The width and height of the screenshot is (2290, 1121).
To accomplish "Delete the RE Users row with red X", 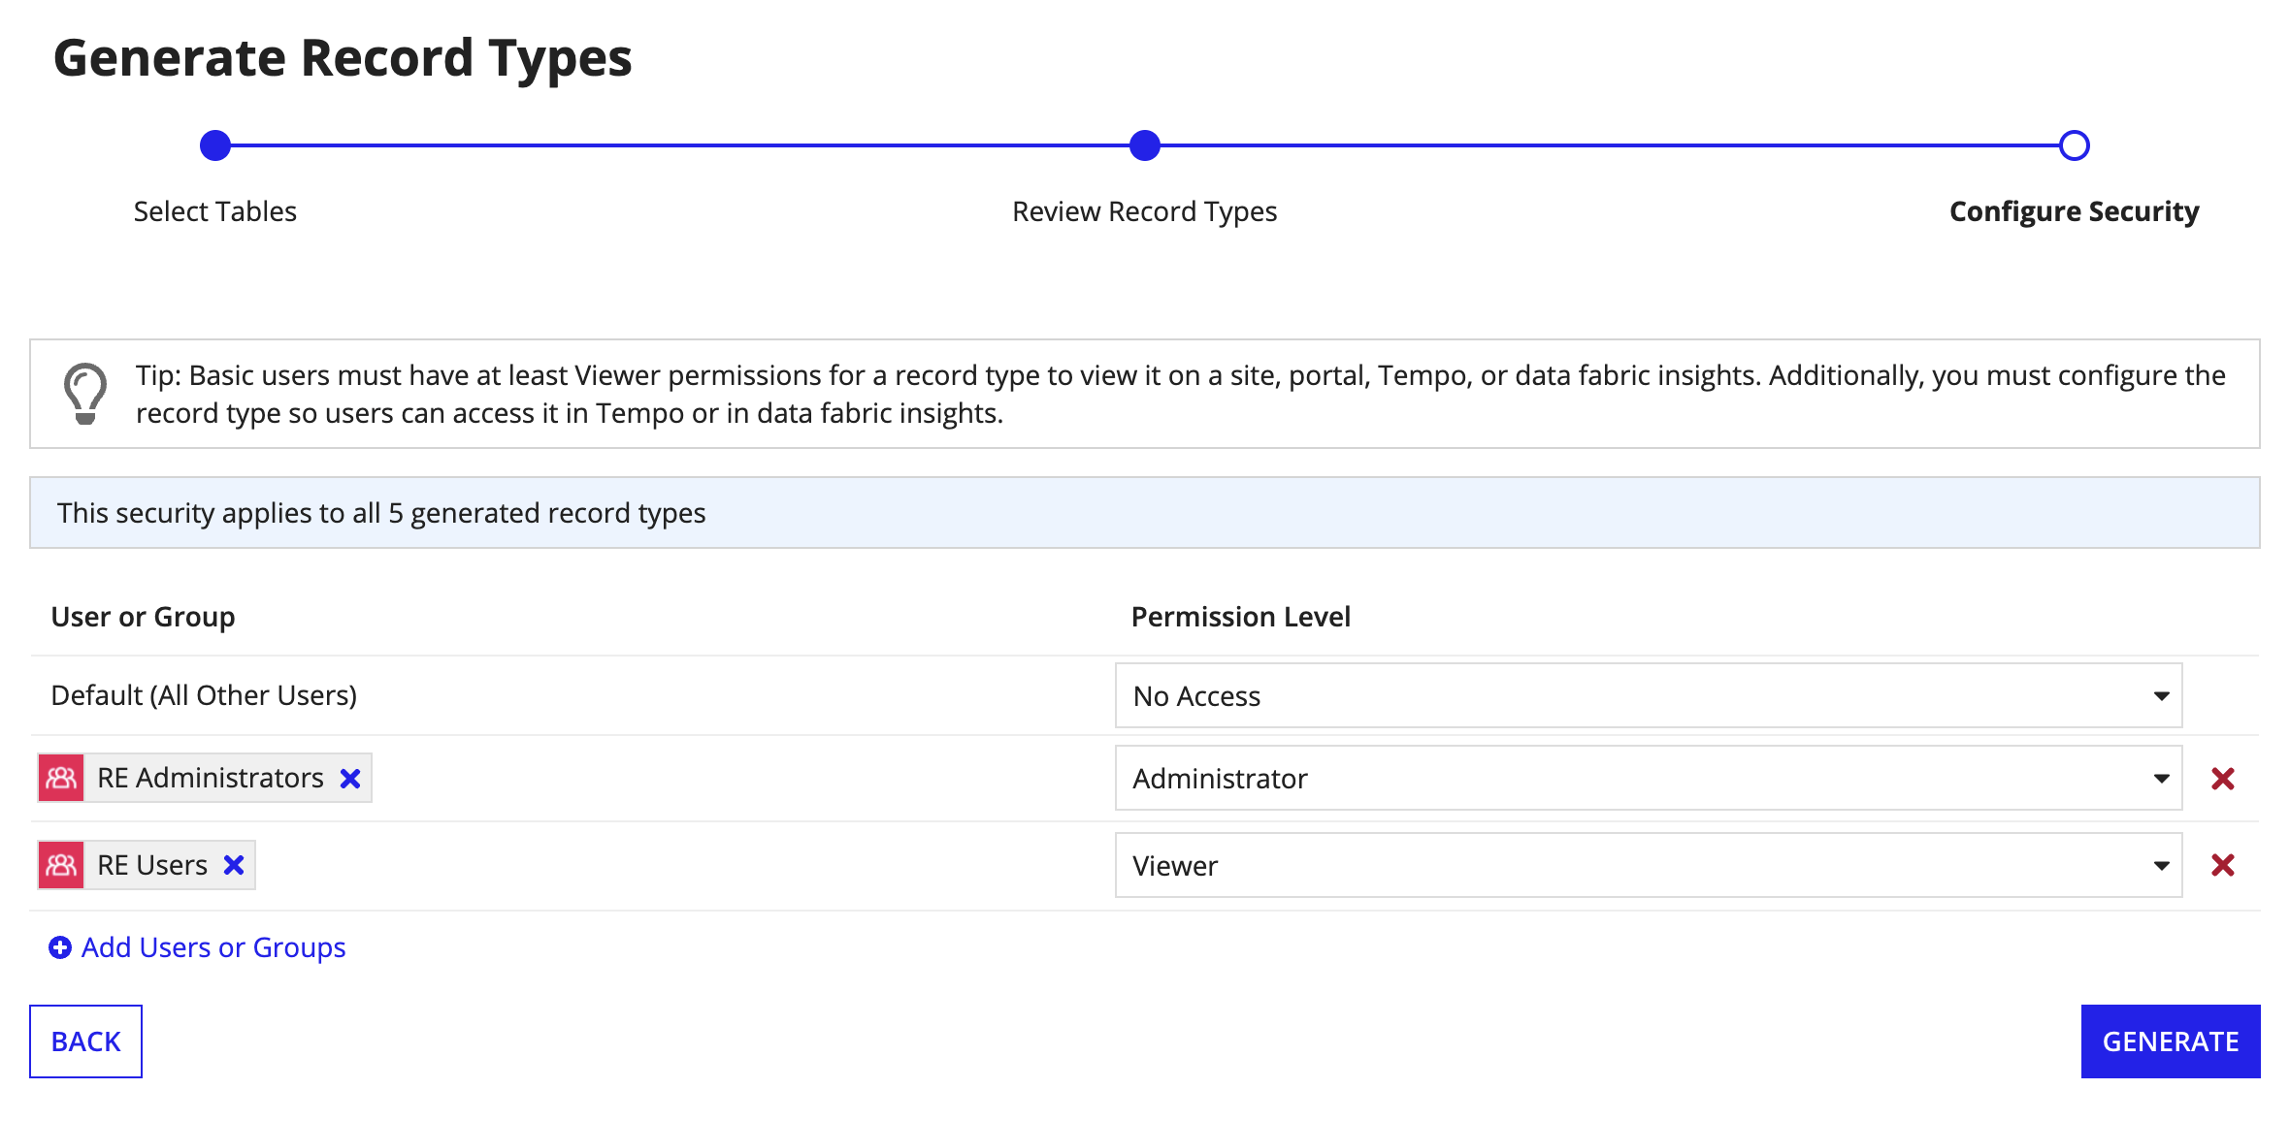I will (x=2223, y=865).
